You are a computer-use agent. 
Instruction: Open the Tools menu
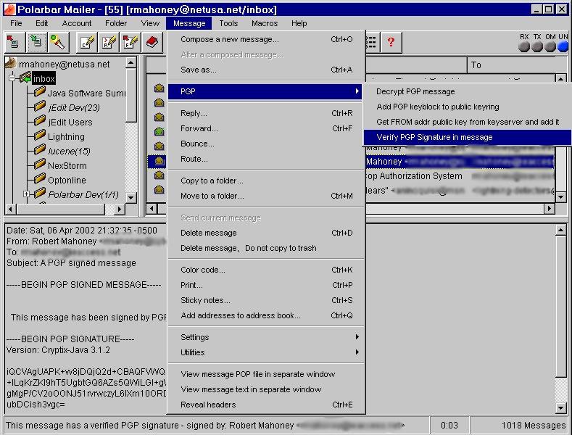tap(228, 23)
